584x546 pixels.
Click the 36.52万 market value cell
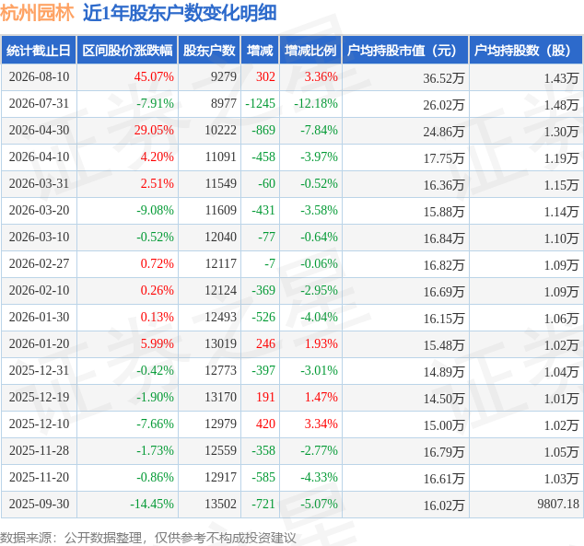click(x=444, y=78)
